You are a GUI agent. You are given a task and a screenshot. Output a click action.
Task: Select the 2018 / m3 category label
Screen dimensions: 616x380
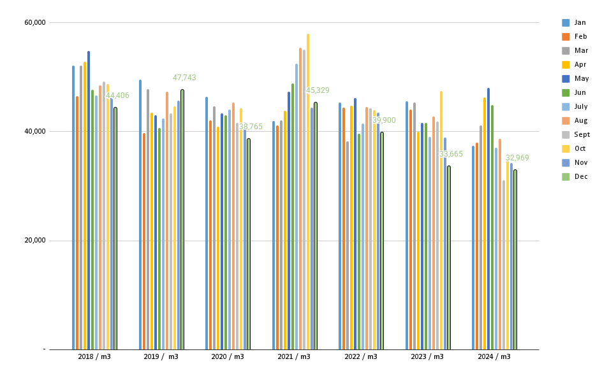pos(94,357)
